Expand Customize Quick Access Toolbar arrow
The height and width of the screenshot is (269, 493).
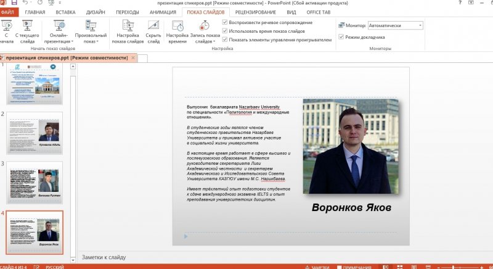click(x=60, y=2)
